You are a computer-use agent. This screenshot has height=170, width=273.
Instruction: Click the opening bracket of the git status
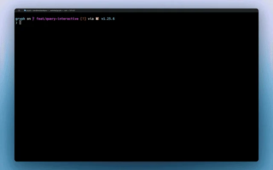pyautogui.click(x=81, y=19)
